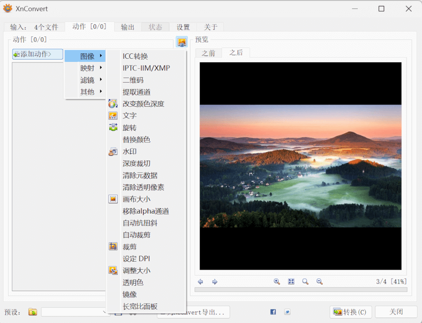Select the 旋转 rotate icon in the menu
Screen dimensions: 422x323
coord(113,127)
